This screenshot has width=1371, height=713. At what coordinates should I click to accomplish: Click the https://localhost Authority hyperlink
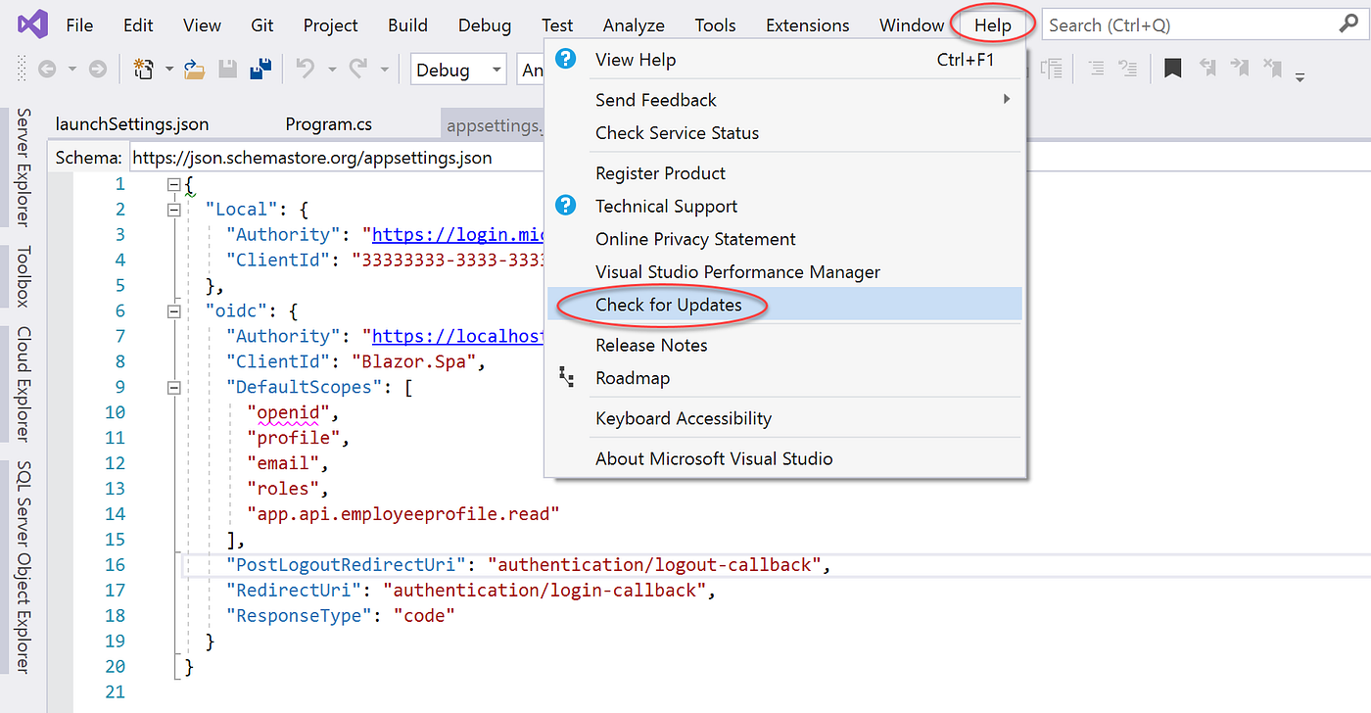click(457, 335)
